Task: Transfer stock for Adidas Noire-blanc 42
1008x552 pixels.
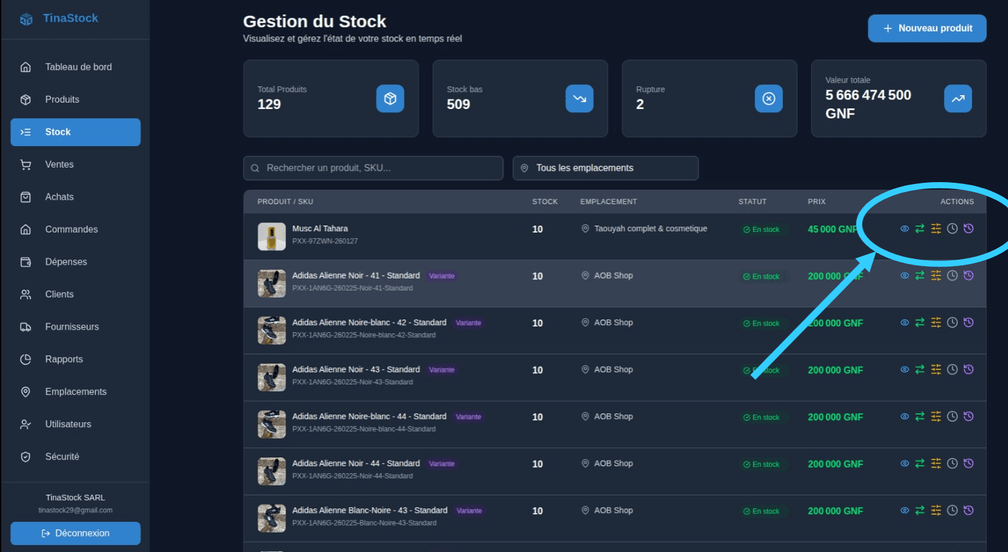Action: [x=920, y=323]
